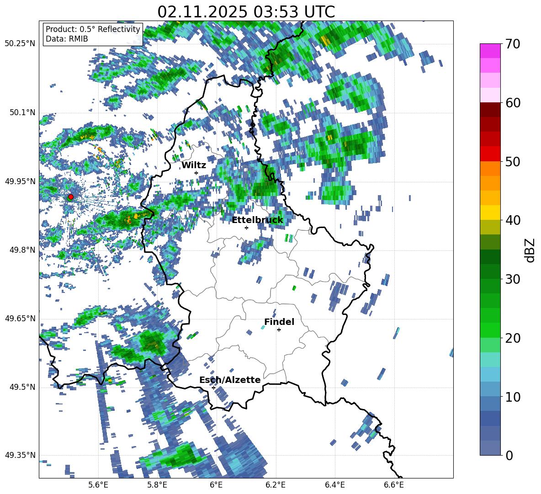Click the 60 value on the colorbar
This screenshot has height=494, width=541.
513,103
